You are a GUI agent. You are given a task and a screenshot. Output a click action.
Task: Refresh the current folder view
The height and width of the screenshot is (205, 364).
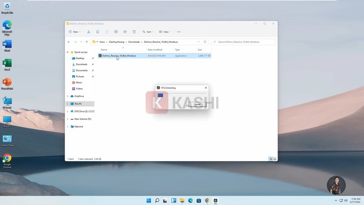(205, 42)
